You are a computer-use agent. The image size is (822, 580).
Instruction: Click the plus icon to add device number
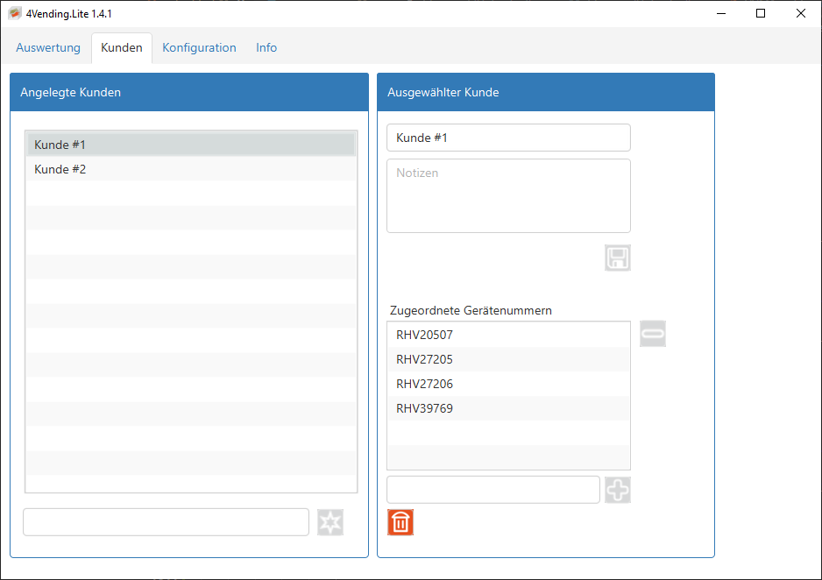pos(618,490)
